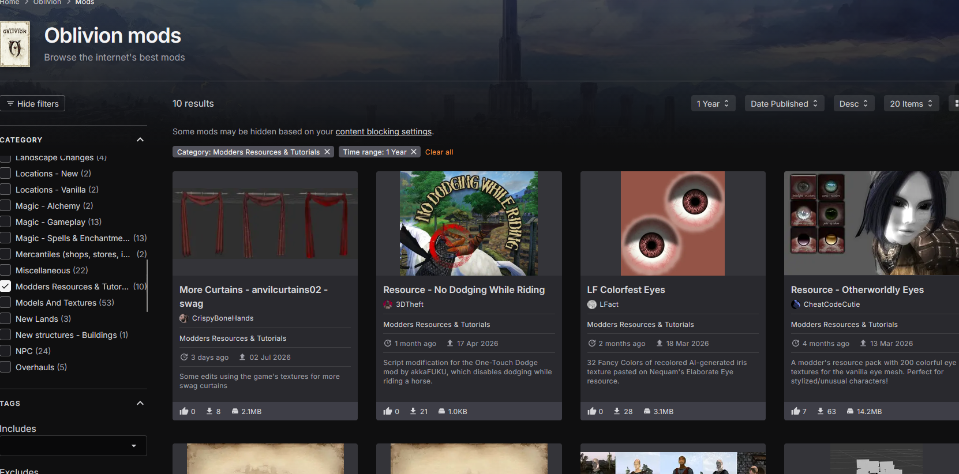Click the clock icon next to '1 month ago'

tap(388, 343)
